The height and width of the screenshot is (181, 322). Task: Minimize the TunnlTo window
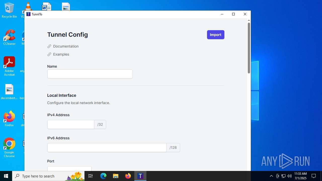coord(222,14)
